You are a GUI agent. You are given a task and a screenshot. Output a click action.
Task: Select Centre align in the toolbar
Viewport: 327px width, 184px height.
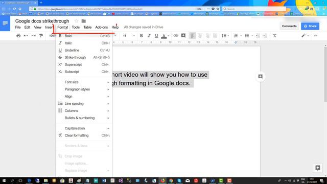click(x=200, y=36)
